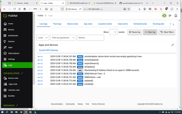Viewport: 182px width, 114px height.
Task: Open Filter by app/device dropdown
Action: tap(63, 38)
